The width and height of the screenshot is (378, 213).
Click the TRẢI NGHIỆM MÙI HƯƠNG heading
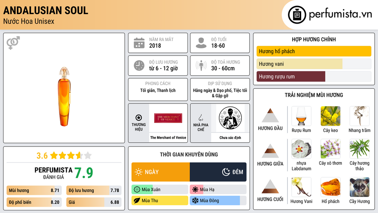coord(314,95)
